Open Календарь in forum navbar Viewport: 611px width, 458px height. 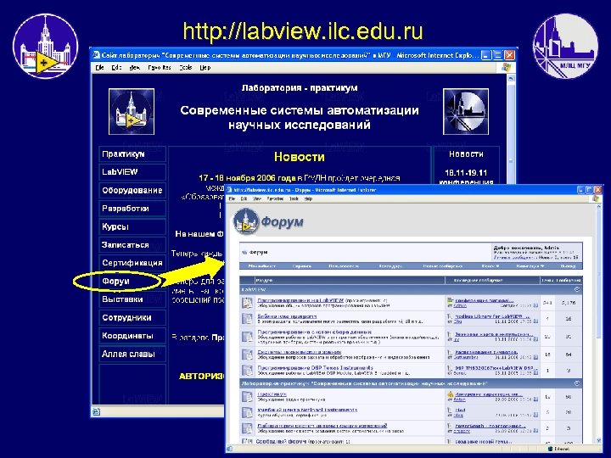click(390, 266)
